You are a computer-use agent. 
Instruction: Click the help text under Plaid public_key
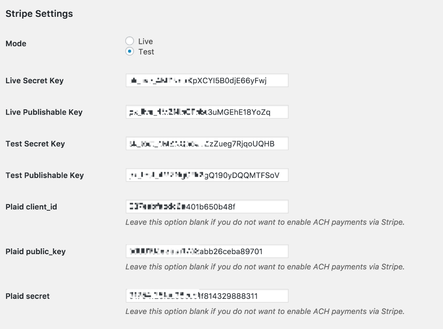[265, 267]
